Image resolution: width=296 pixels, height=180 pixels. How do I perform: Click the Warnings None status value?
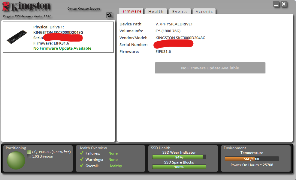(x=113, y=159)
